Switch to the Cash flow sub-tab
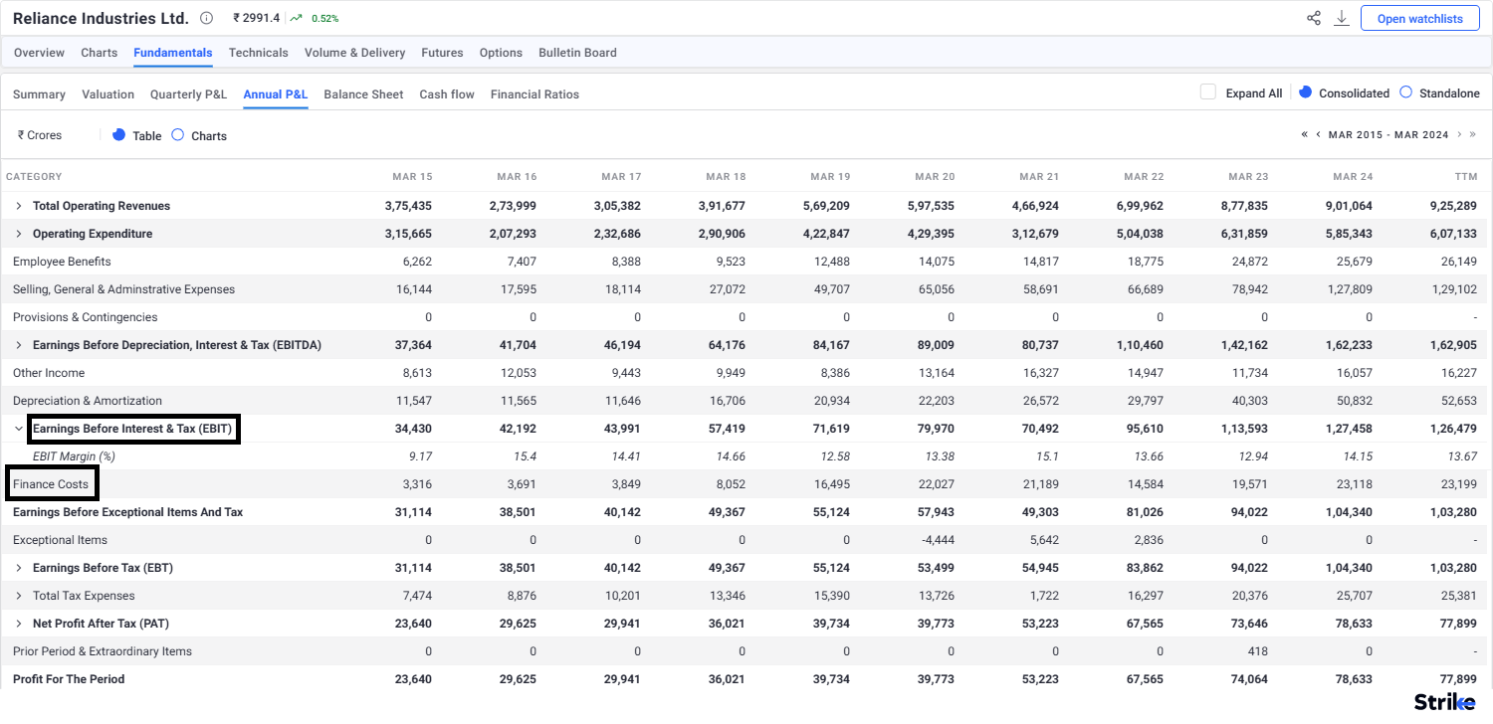This screenshot has height=724, width=1493. click(x=447, y=94)
